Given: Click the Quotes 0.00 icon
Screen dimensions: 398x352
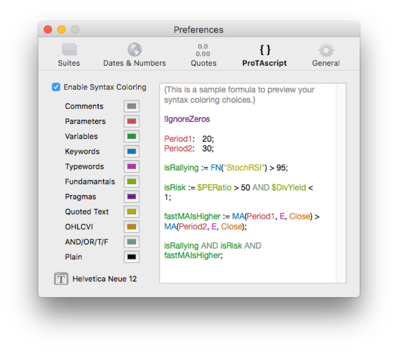Looking at the screenshot, I should point(203,50).
